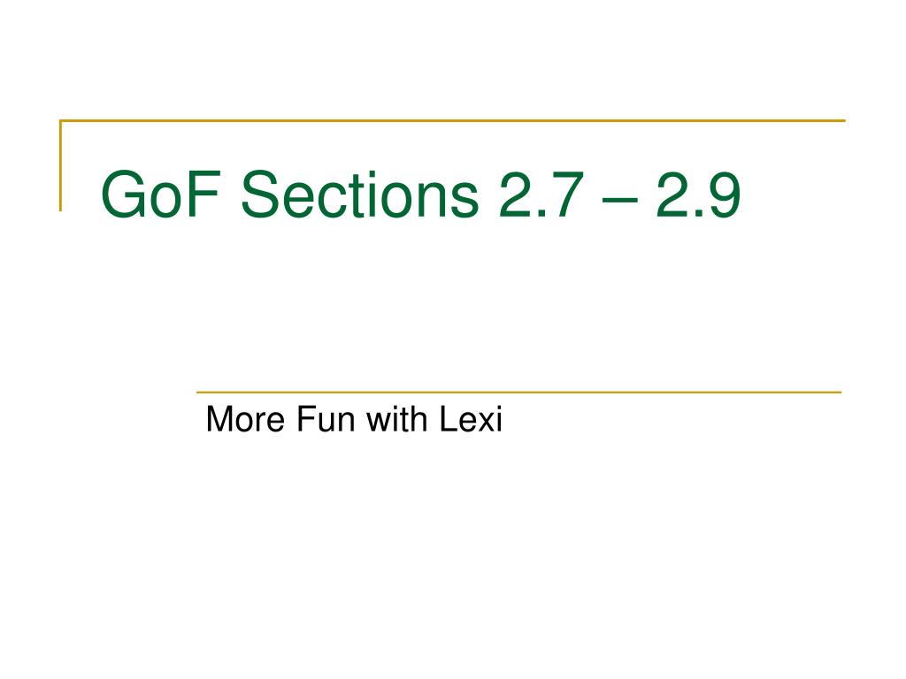906x679 pixels.
Task: Click the word 'Sections' in the title
Action: 359,195
